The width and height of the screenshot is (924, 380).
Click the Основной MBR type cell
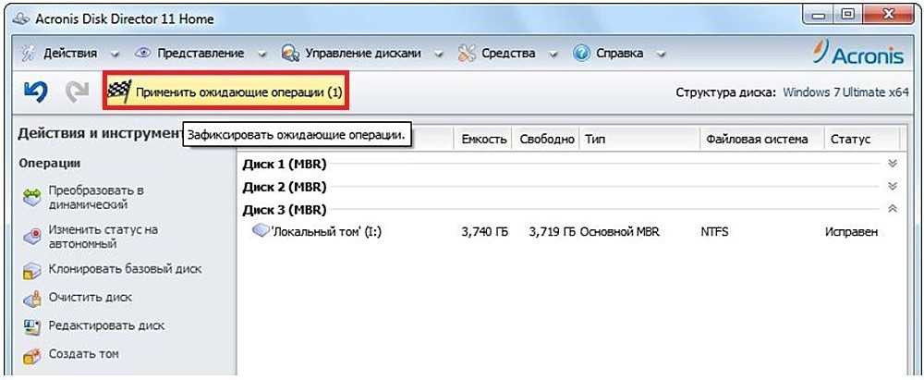point(619,232)
